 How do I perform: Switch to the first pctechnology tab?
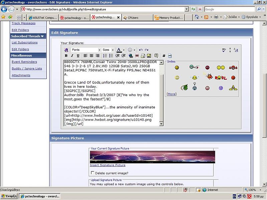coord(74,18)
